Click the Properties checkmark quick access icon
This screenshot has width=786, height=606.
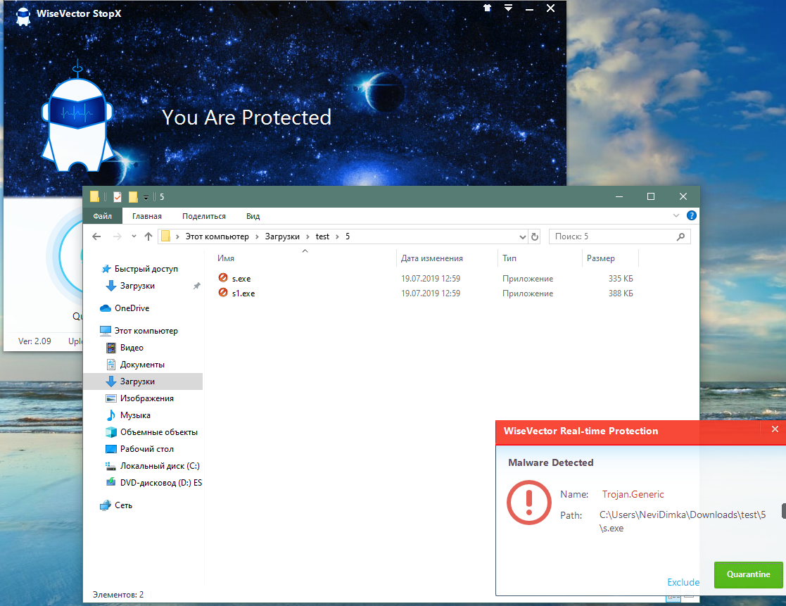tap(118, 197)
